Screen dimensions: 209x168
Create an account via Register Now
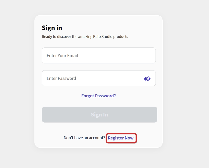point(121,138)
